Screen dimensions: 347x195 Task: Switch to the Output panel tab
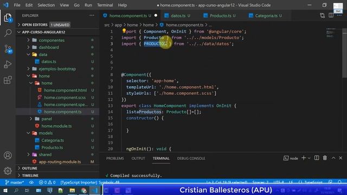[x=138, y=158]
